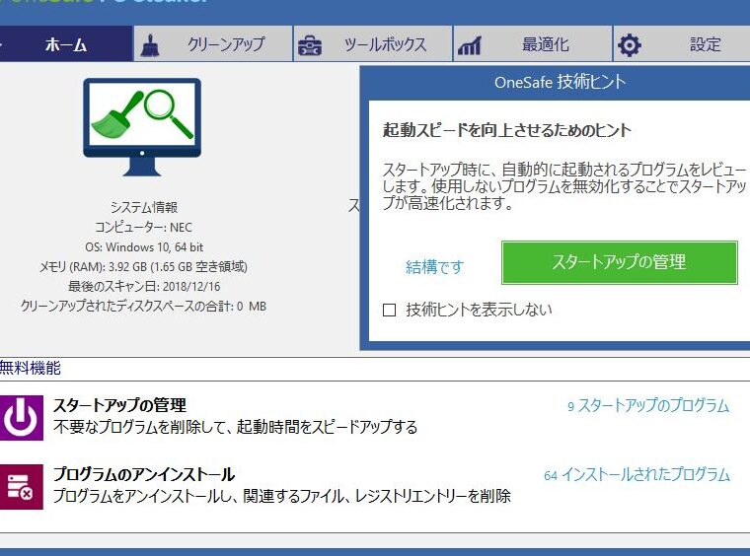This screenshot has width=750, height=556.
Task: Click the 無料機能 section header
Action: coord(31,368)
